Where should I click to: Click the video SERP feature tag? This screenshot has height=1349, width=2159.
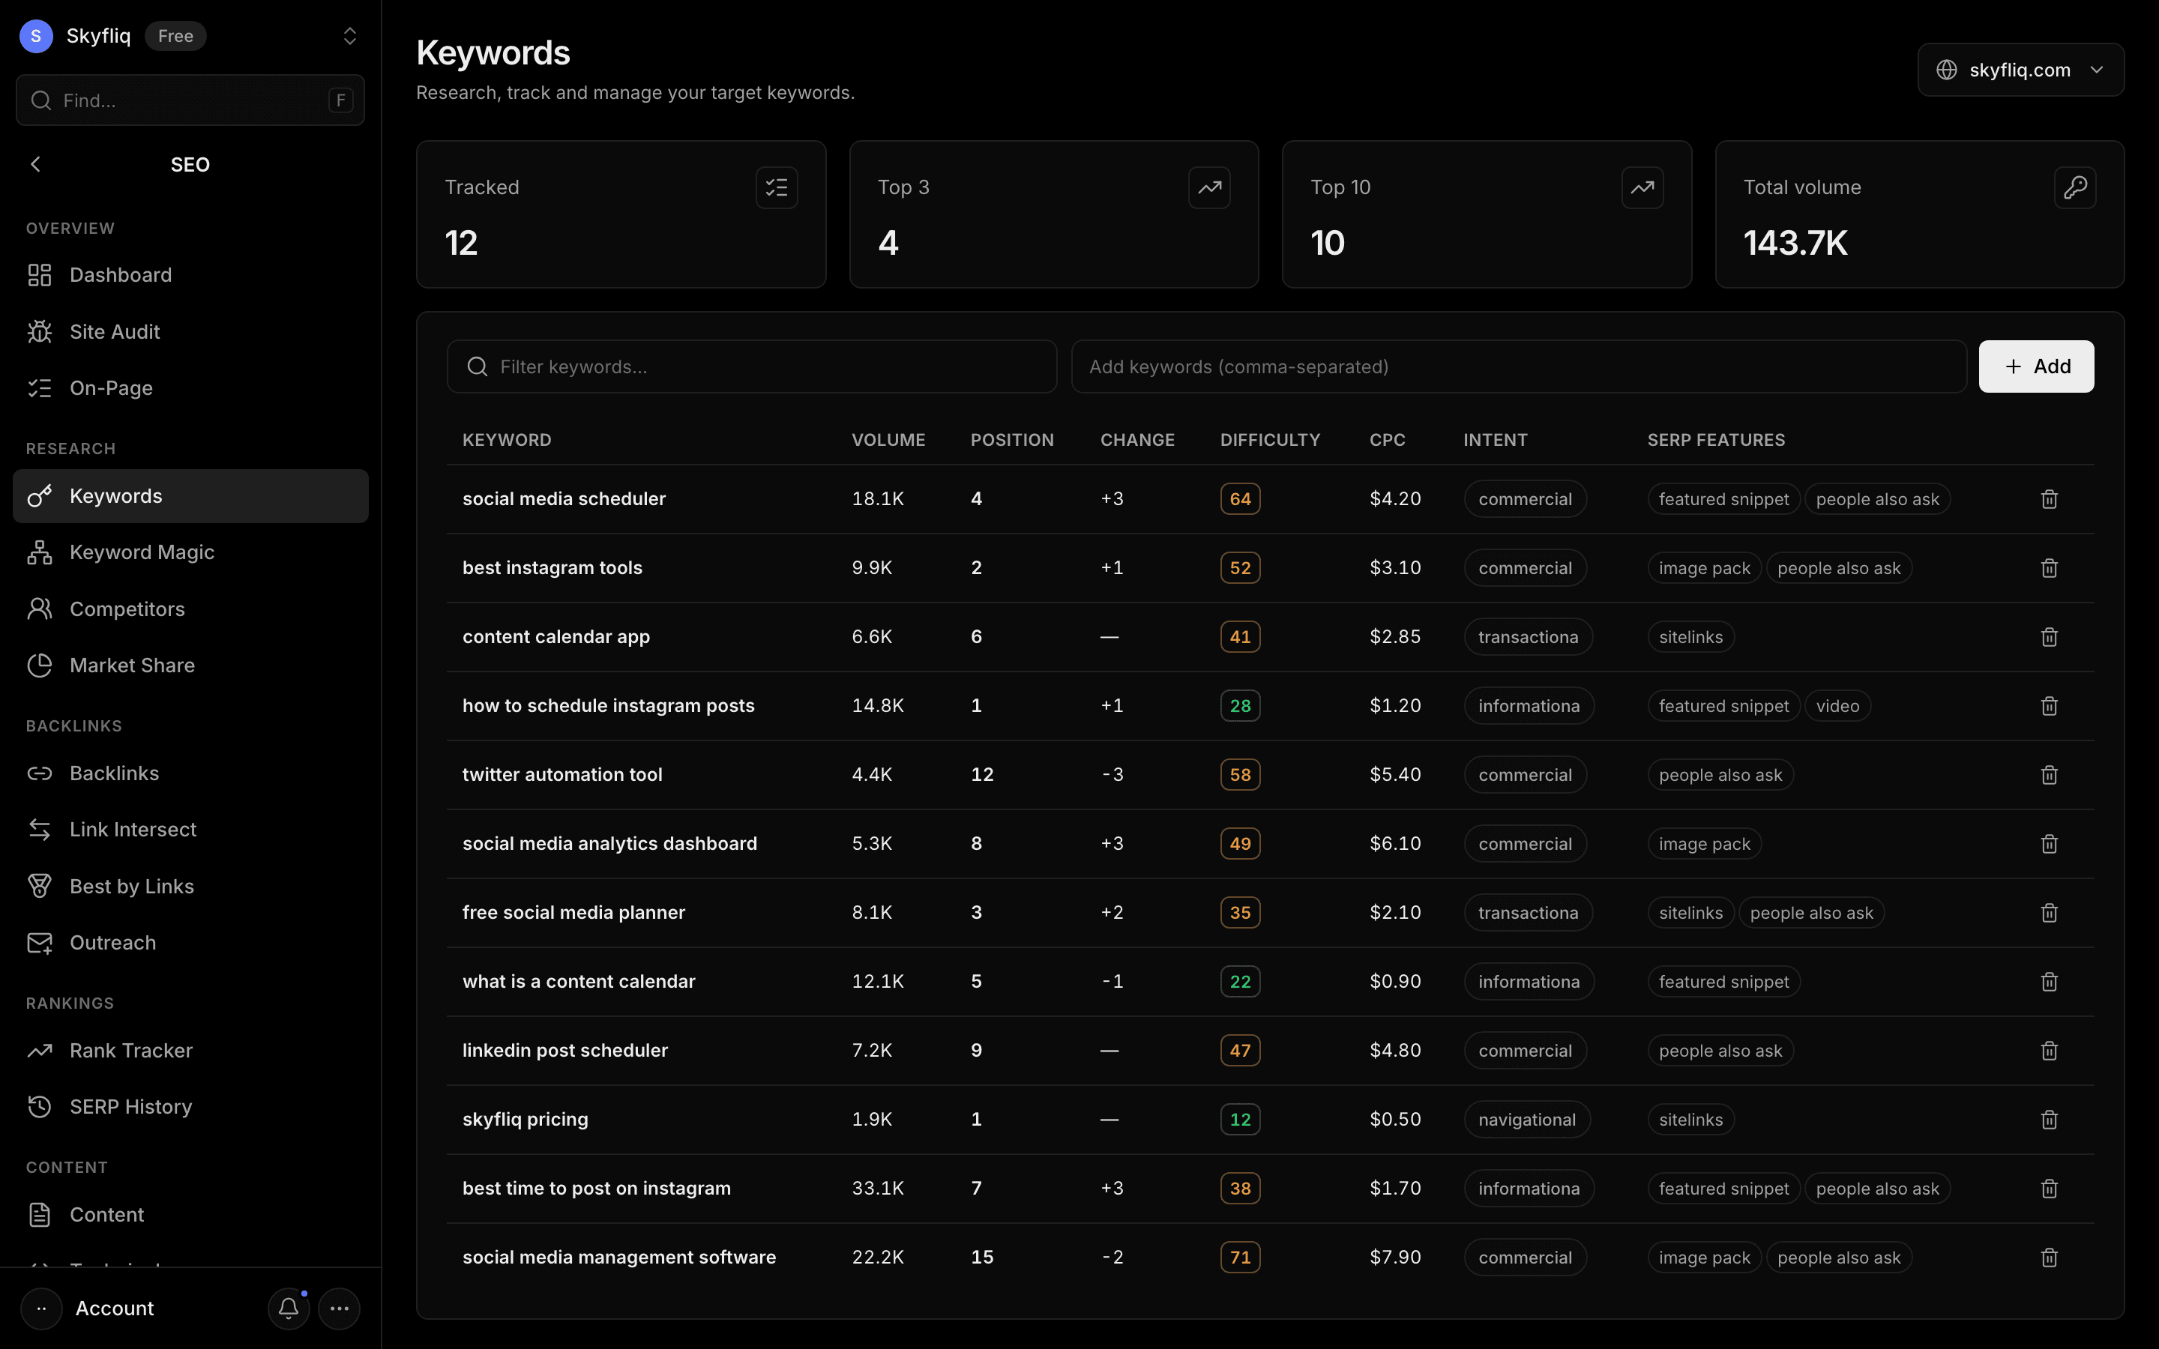pyautogui.click(x=1837, y=706)
